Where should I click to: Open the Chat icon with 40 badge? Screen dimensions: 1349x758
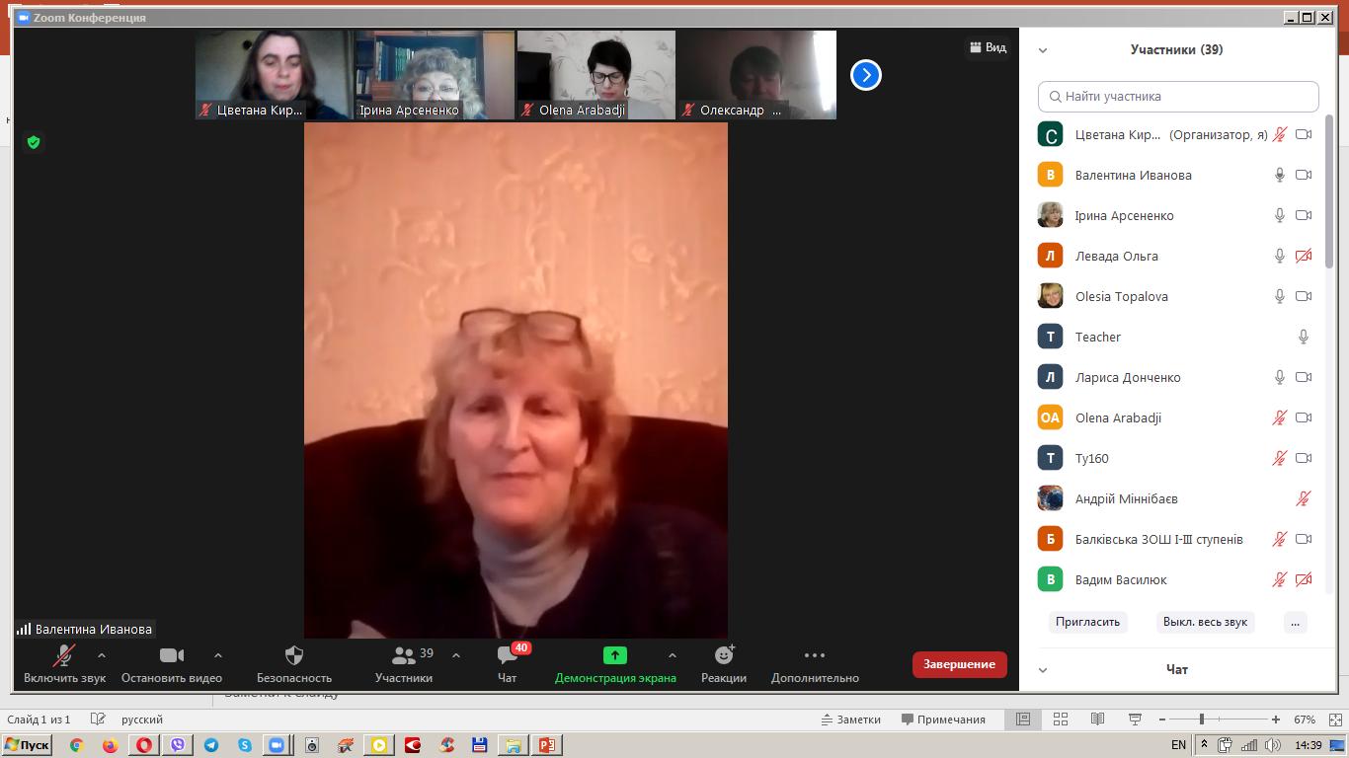507,656
